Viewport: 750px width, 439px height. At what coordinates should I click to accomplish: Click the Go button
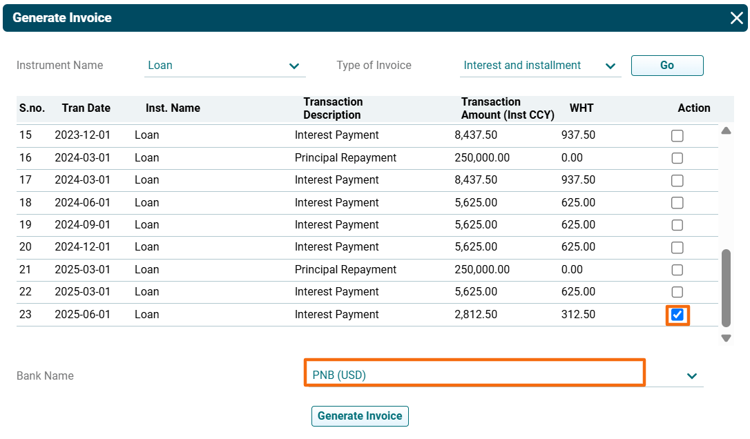666,66
